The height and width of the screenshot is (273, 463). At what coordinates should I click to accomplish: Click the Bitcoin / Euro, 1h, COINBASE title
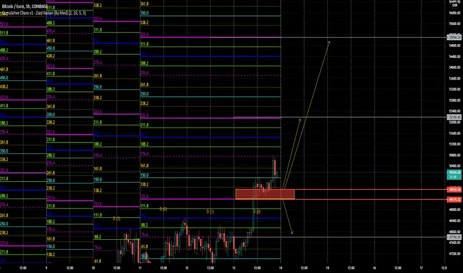[x=24, y=6]
